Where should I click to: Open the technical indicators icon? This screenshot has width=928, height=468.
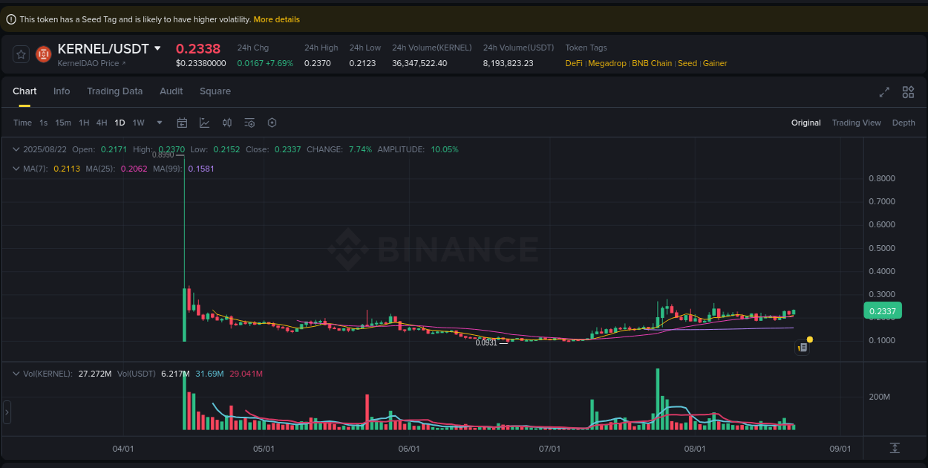pos(204,123)
